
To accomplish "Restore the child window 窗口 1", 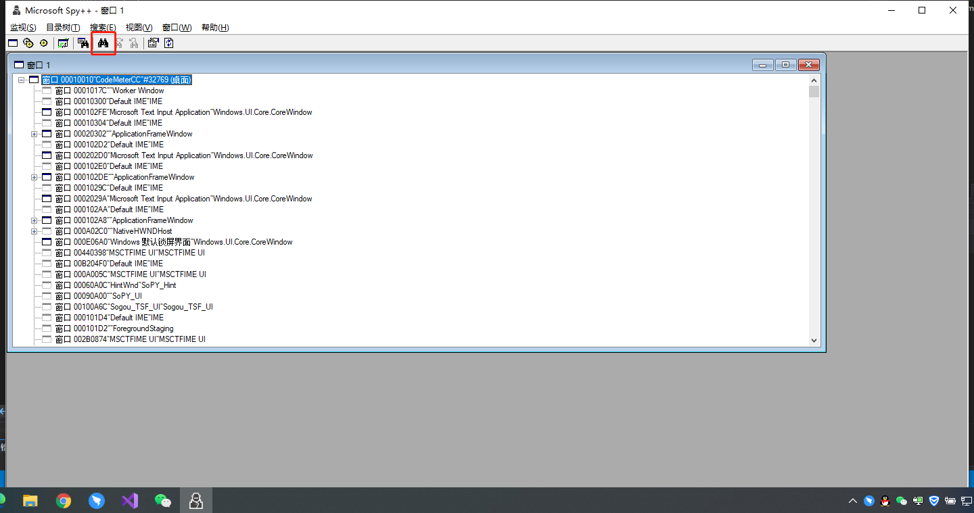I will point(785,65).
